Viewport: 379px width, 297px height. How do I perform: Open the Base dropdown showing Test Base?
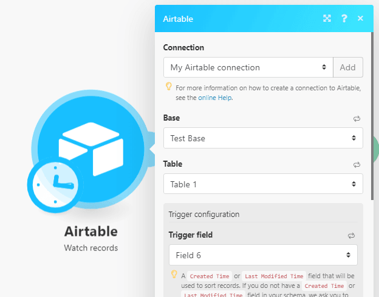[x=263, y=138]
